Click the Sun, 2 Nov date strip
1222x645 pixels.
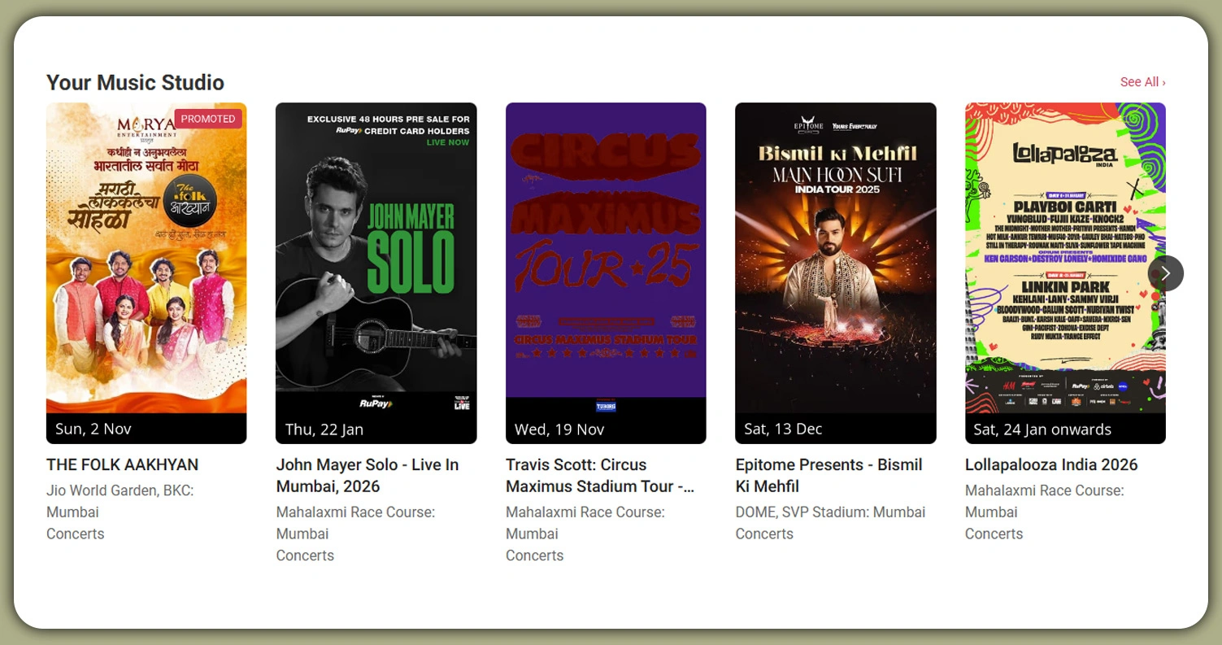click(146, 429)
